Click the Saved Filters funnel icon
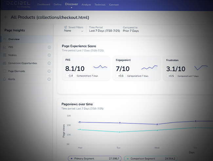The image size is (213, 161). (x=66, y=27)
